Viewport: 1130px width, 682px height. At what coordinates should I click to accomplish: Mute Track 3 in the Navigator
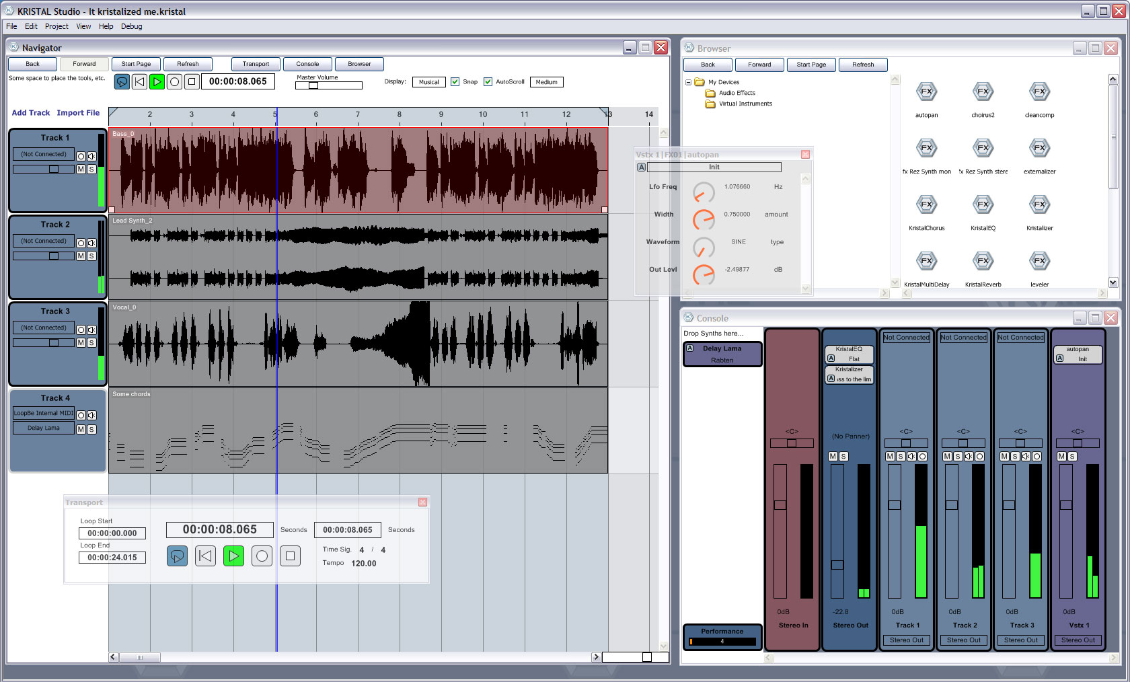pyautogui.click(x=81, y=343)
